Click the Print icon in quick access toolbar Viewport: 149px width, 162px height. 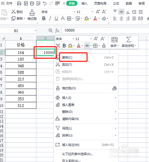click(x=32, y=3)
